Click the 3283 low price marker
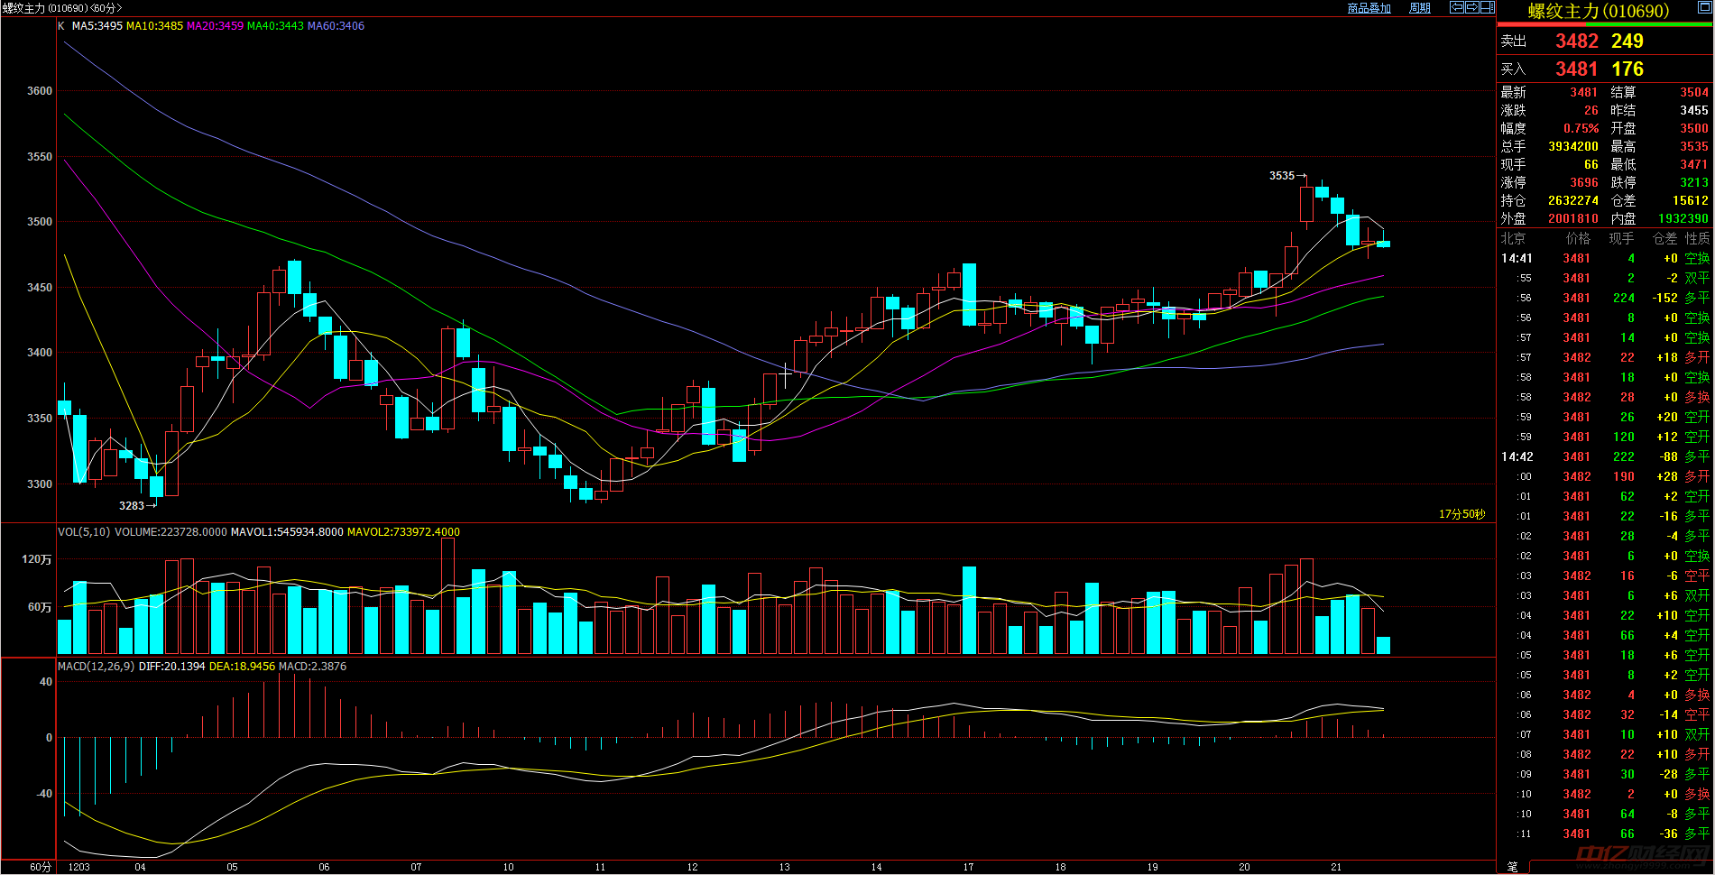Viewport: 1715px width, 875px height. (x=132, y=506)
